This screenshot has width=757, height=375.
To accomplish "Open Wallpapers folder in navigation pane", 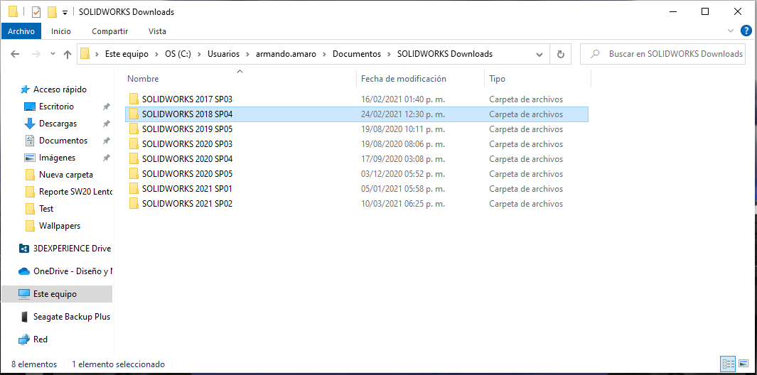I will click(60, 225).
